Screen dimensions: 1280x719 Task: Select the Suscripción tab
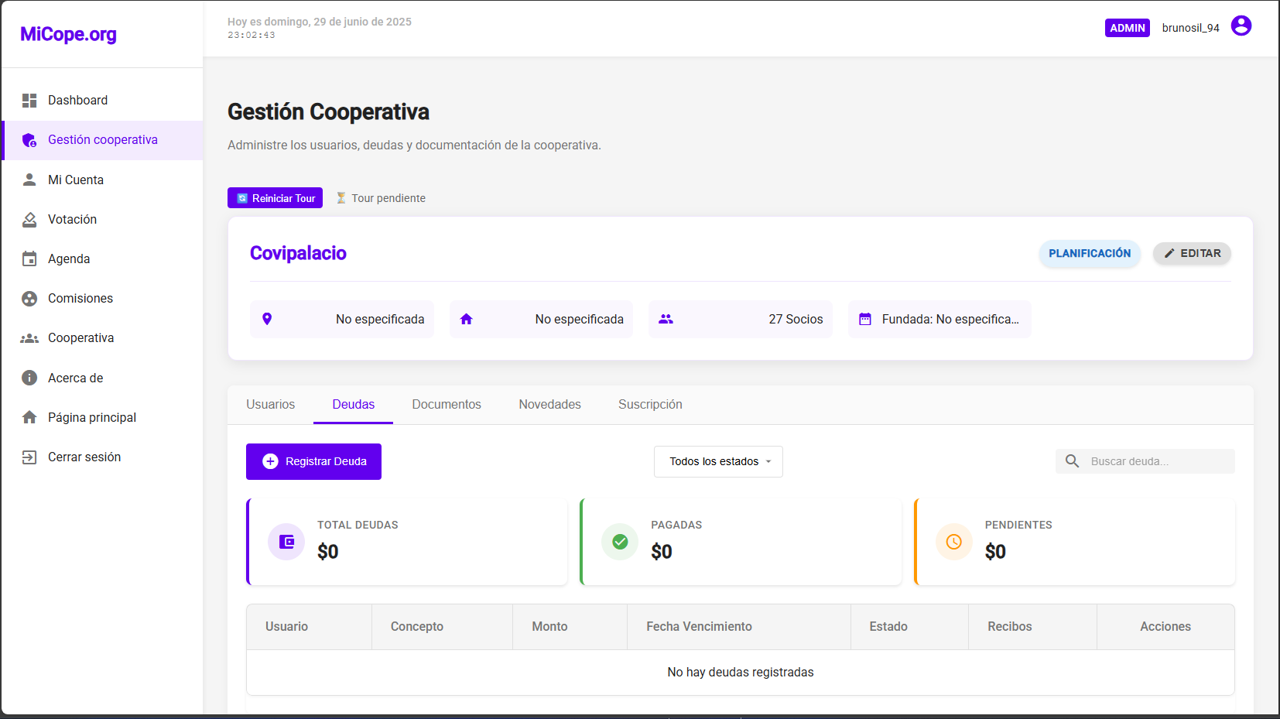(650, 405)
